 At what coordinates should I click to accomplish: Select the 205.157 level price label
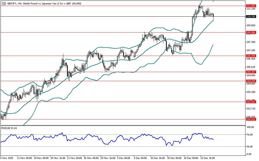[250, 72]
